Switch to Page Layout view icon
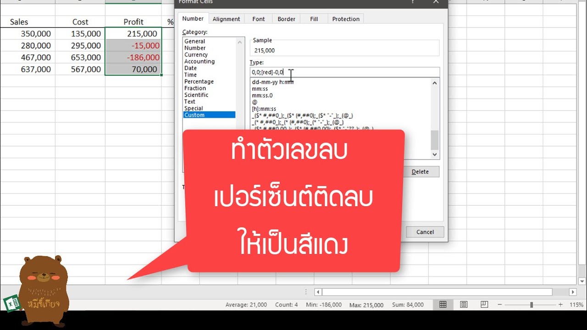Screen dimensions: 587x330 point(464,304)
